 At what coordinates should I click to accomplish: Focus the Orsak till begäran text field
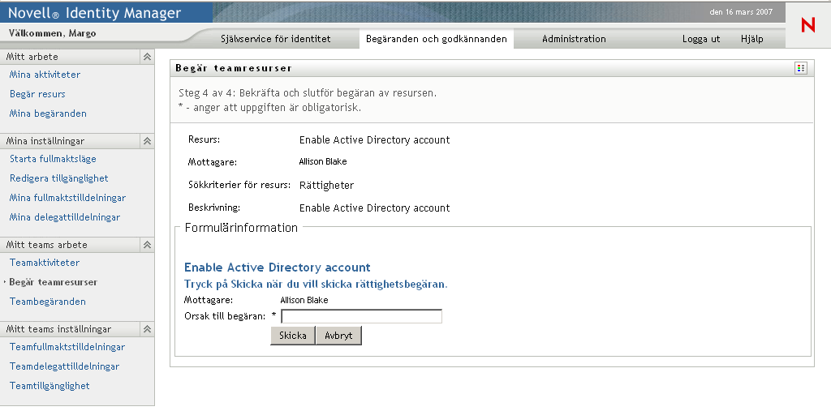click(x=361, y=317)
